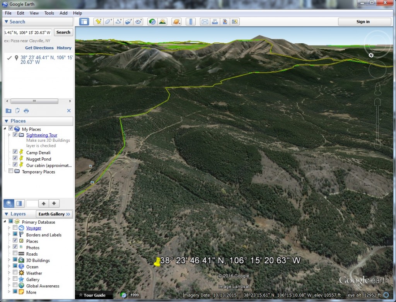Add an image overlay
The height and width of the screenshot is (302, 396).
pyautogui.click(x=128, y=22)
